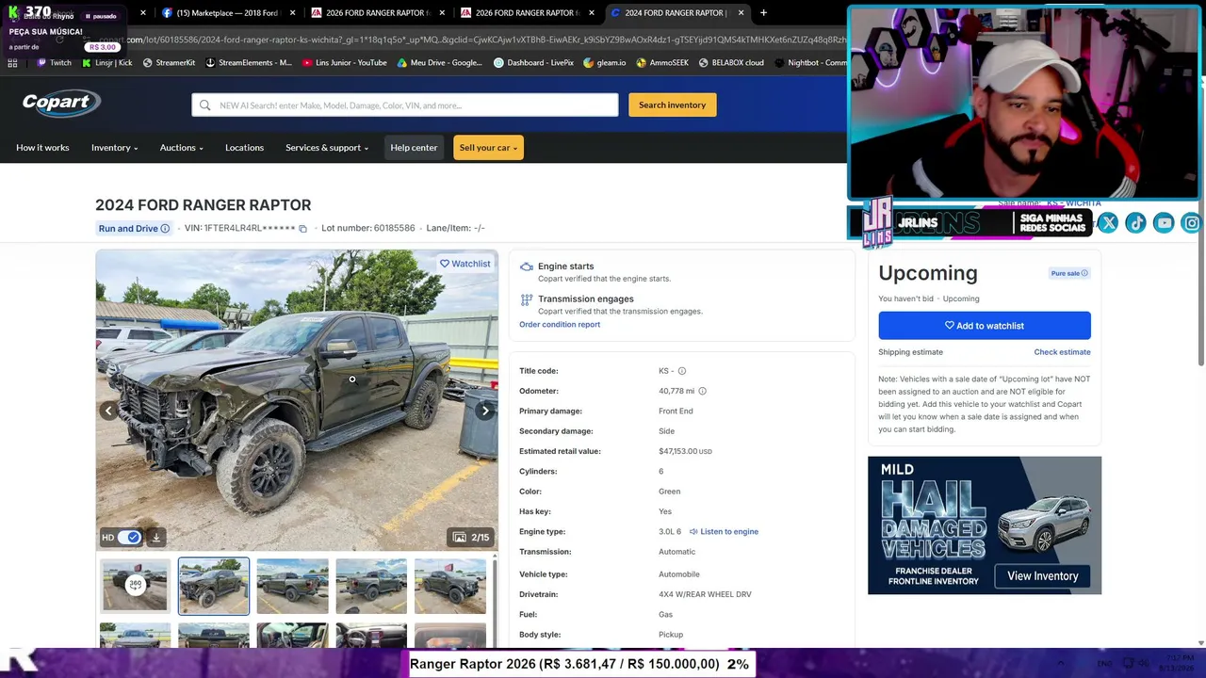Open StreamElements bookmark
Viewport: 1206px width, 678px height.
point(249,63)
